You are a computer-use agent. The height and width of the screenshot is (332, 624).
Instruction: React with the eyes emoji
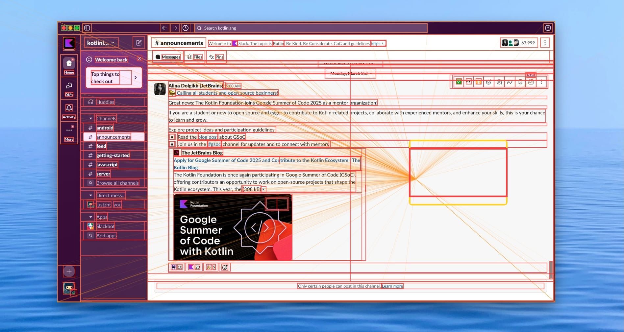[x=469, y=82]
